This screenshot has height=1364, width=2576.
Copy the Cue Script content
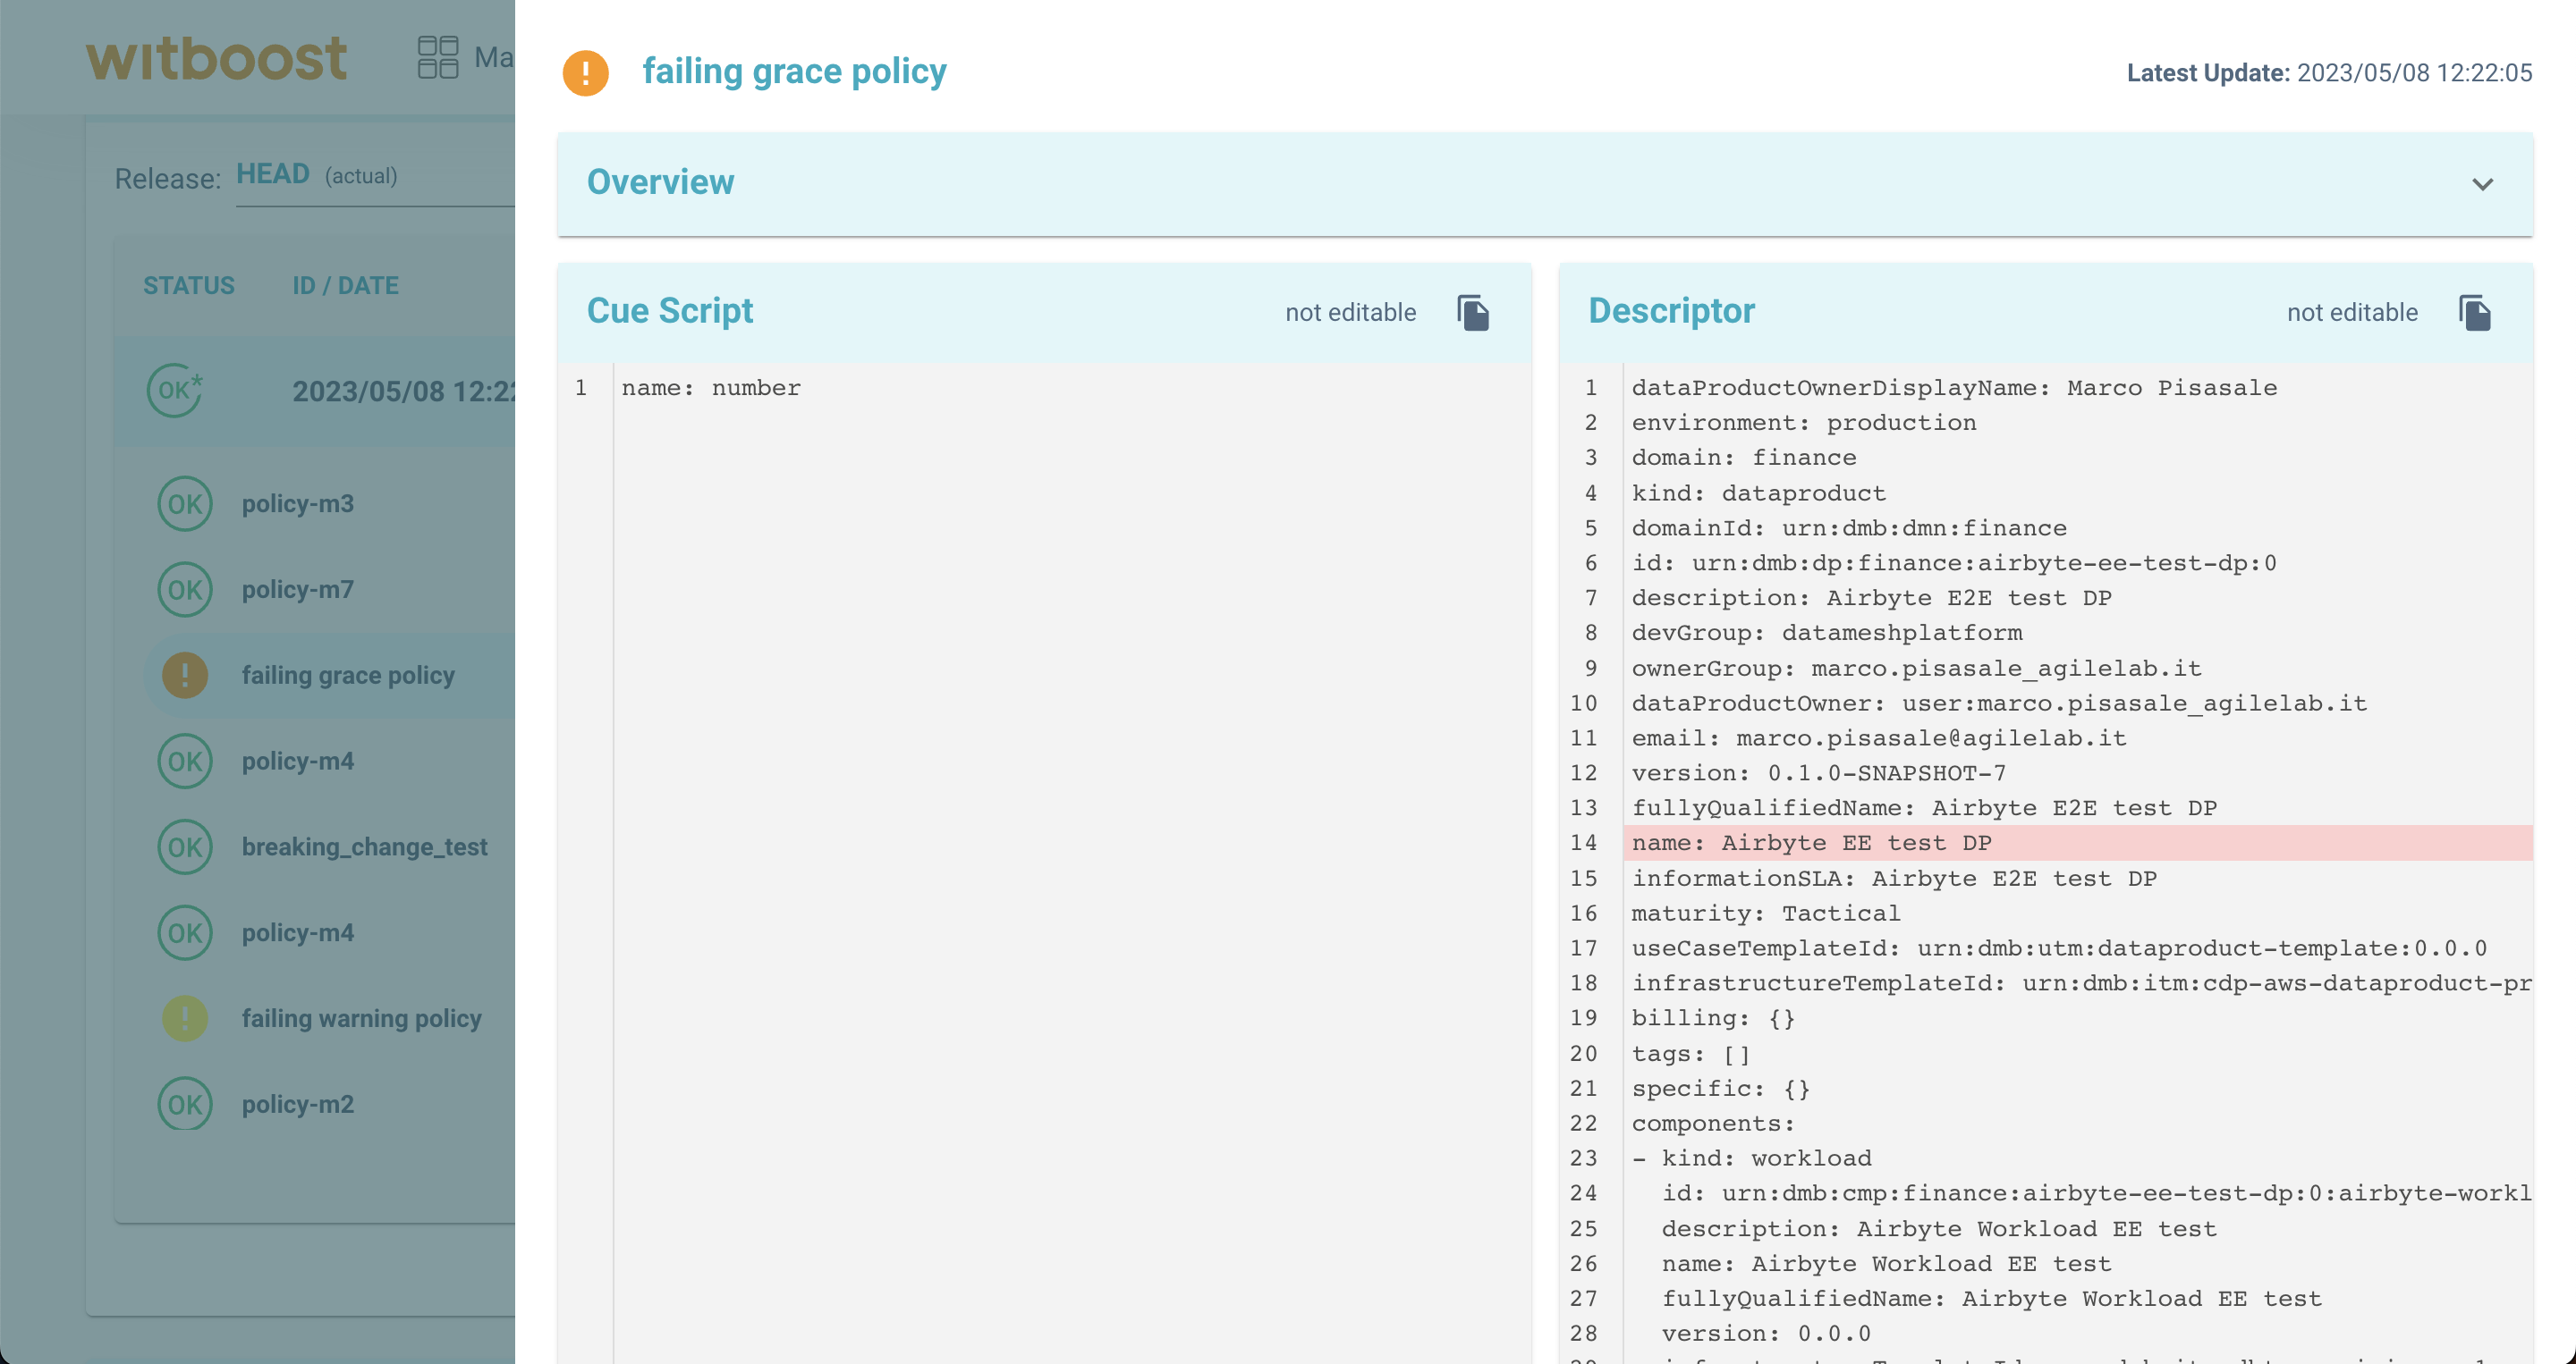click(1473, 313)
